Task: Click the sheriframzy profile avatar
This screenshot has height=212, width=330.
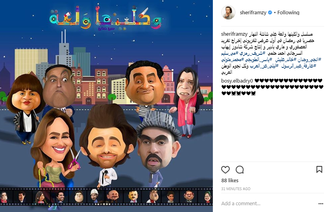Action: click(x=228, y=12)
